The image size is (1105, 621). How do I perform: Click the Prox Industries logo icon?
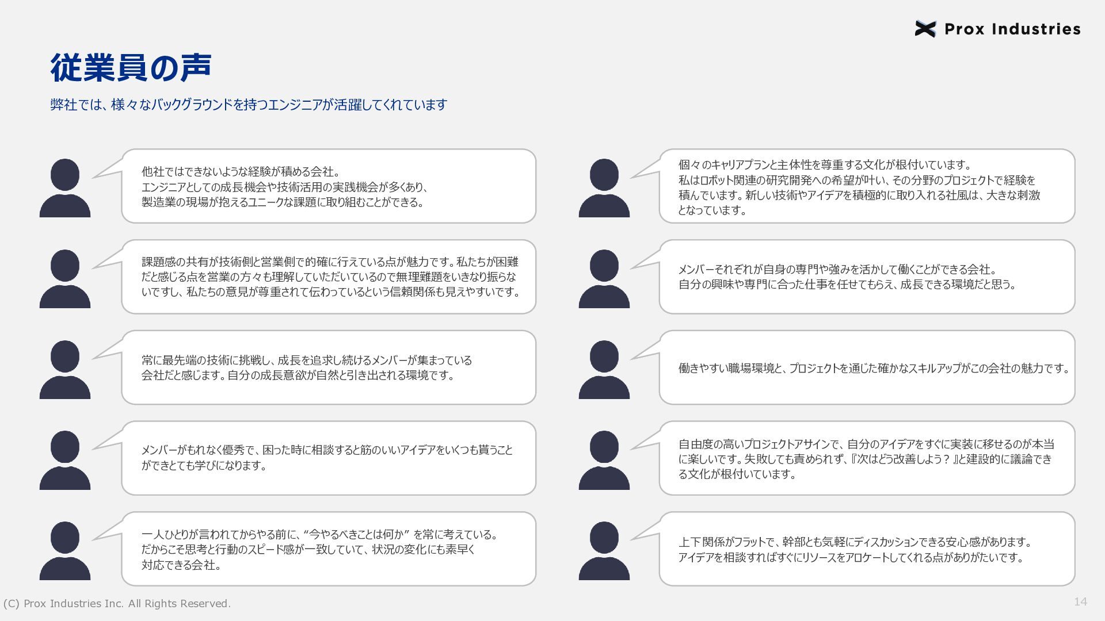click(x=925, y=29)
